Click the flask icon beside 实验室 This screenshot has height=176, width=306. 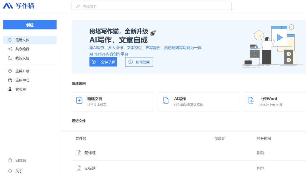[x=10, y=89]
